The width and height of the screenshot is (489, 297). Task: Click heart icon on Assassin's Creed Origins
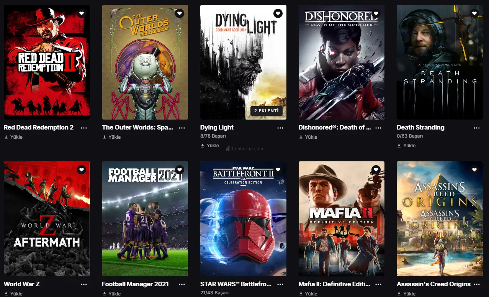click(x=474, y=170)
